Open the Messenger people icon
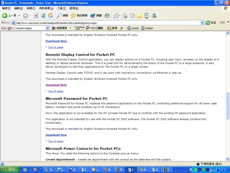Screen dimensions: 230x173 click(x=153, y=15)
